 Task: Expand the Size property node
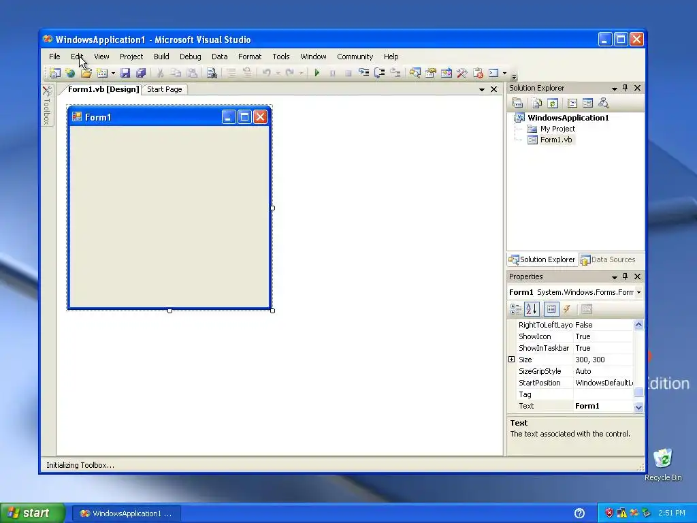(512, 360)
